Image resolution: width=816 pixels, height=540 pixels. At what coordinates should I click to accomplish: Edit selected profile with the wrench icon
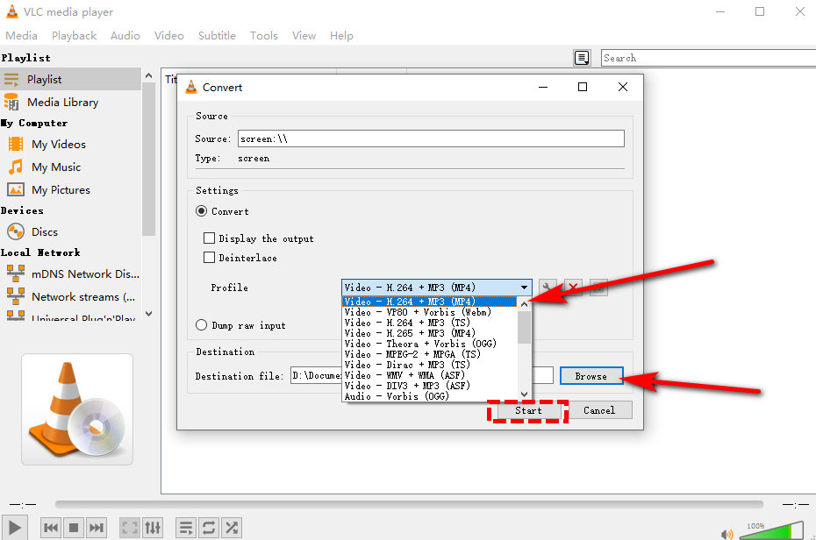click(x=548, y=288)
